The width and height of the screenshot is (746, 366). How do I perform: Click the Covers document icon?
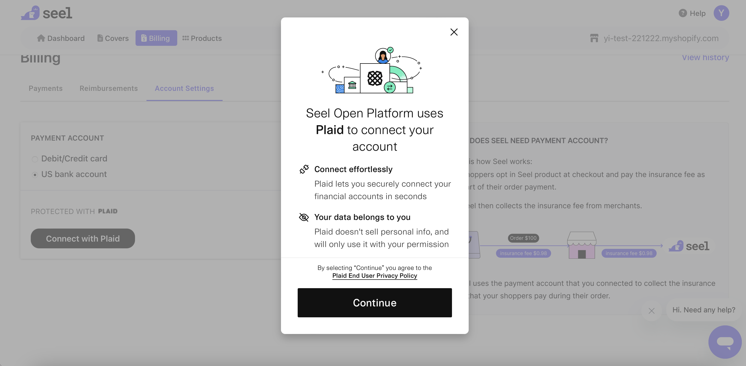pyautogui.click(x=100, y=38)
